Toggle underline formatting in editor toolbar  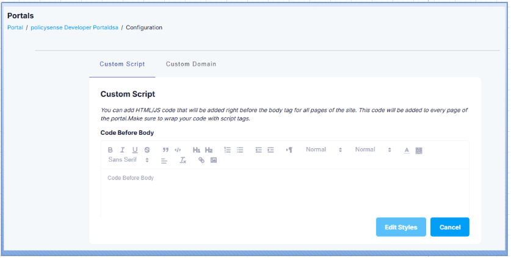pos(134,150)
